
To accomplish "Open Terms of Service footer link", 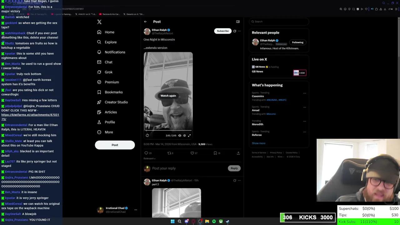I will (259, 153).
